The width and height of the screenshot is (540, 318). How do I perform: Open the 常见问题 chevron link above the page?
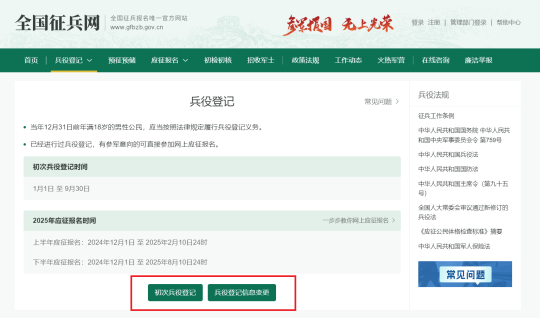381,101
